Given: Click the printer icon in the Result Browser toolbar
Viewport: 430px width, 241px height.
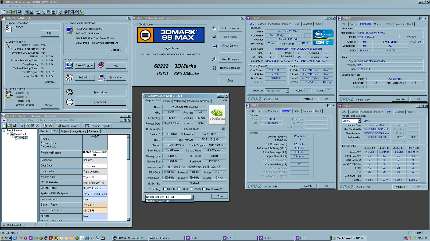Looking at the screenshot, I should point(51,126).
